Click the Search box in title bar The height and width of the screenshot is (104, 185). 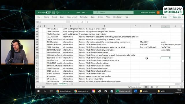(113, 12)
